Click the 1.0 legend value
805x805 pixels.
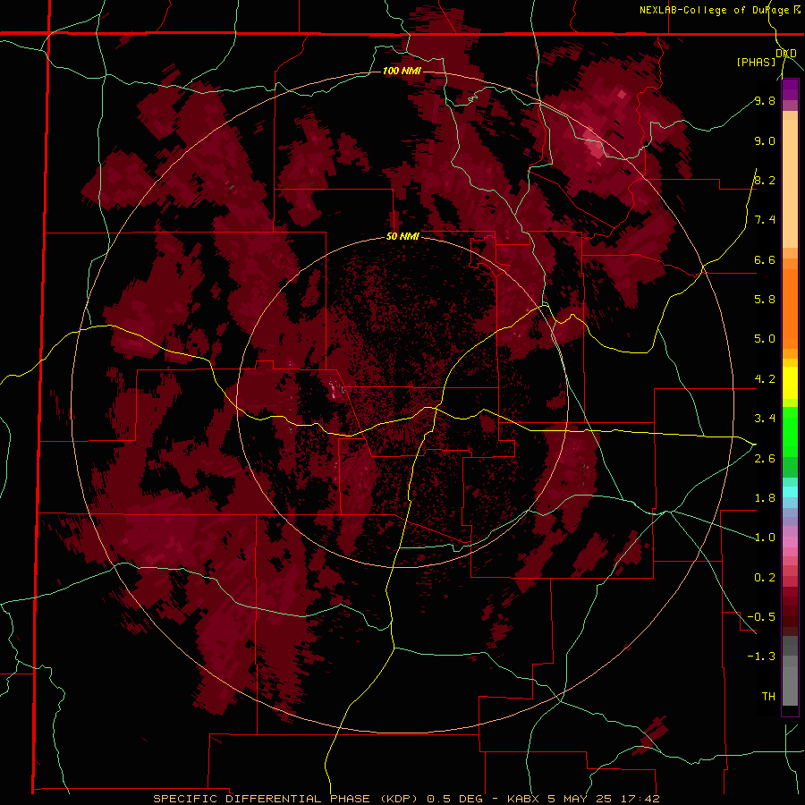tap(765, 538)
